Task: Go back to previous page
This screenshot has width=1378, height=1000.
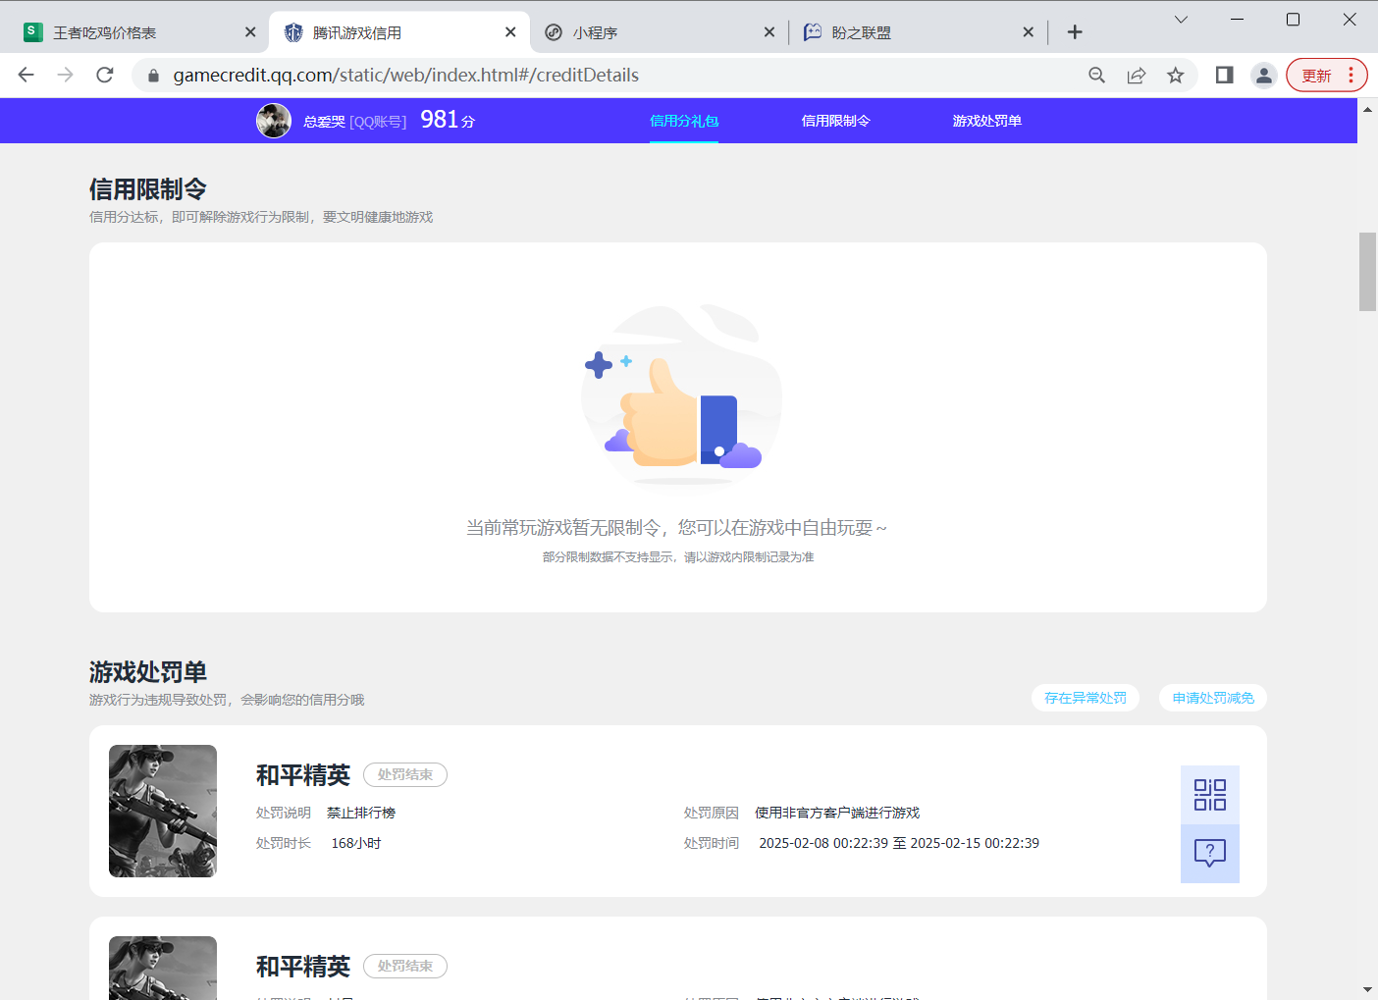Action: click(x=26, y=75)
